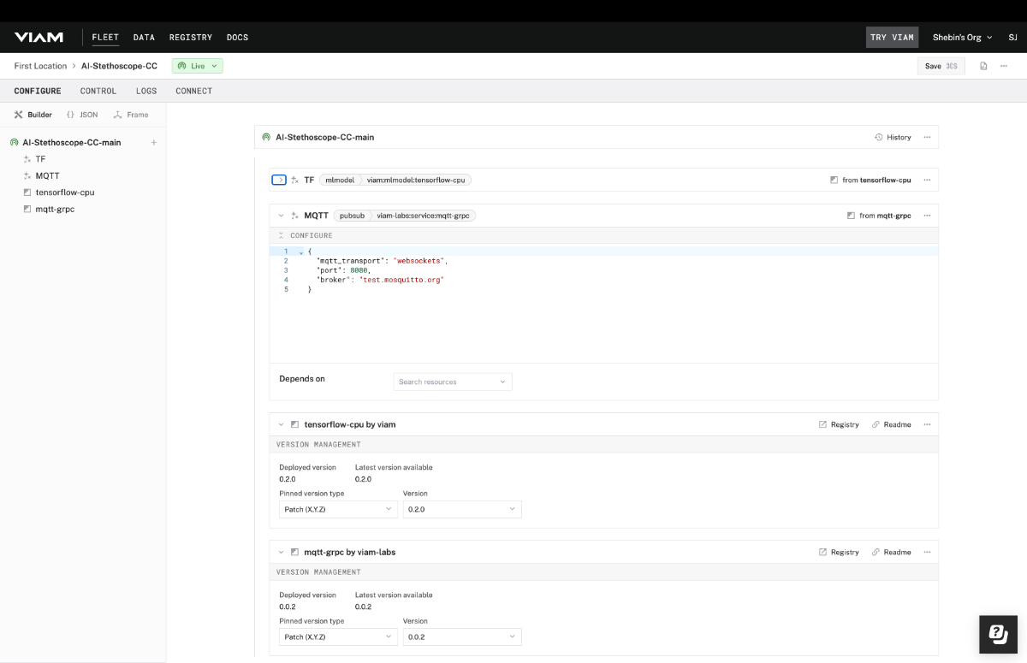The width and height of the screenshot is (1027, 663).
Task: Click the TRY VIAM button
Action: coord(892,38)
